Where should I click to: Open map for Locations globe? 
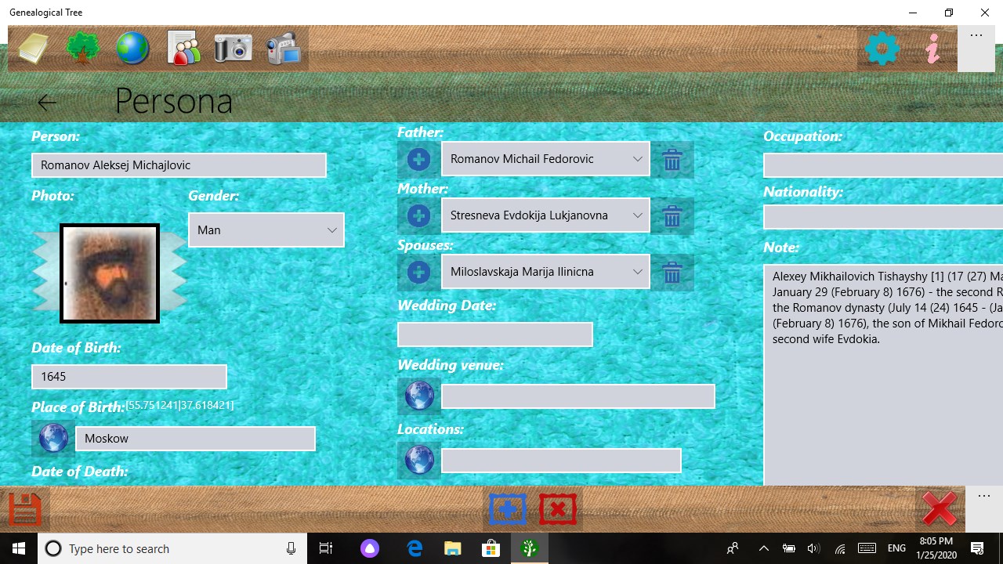[x=419, y=461]
